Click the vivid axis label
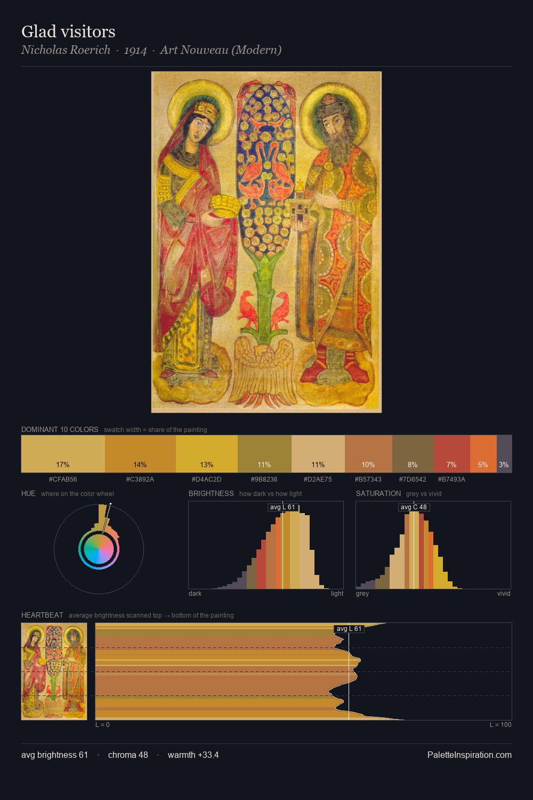 point(504,594)
